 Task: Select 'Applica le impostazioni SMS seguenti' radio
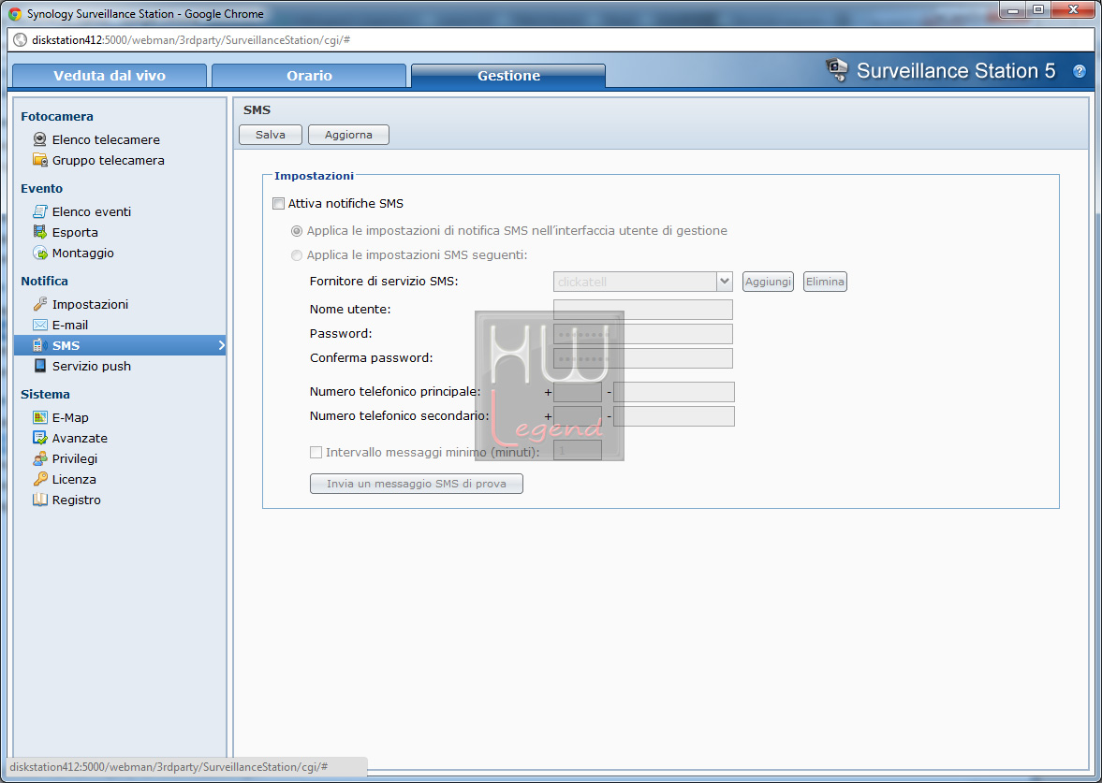[297, 255]
